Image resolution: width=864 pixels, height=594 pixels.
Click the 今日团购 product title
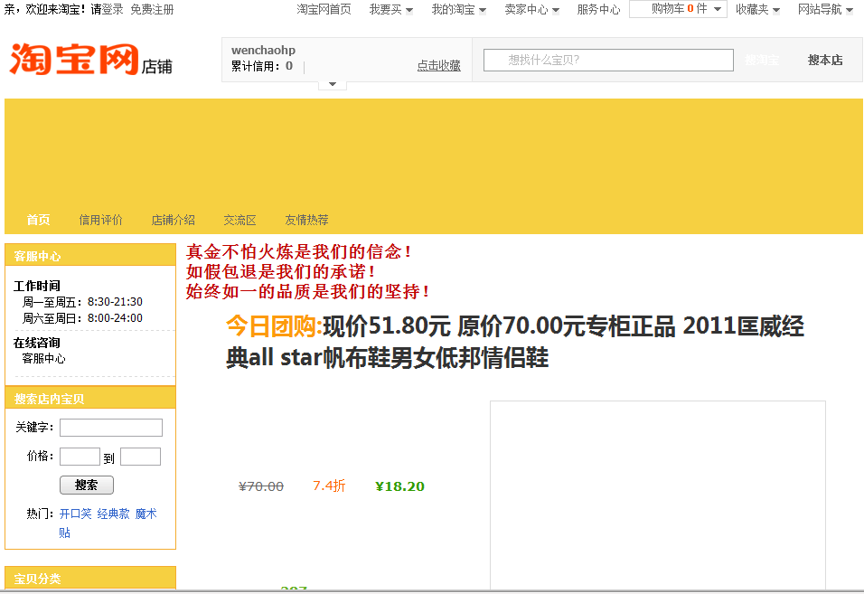pyautogui.click(x=514, y=342)
